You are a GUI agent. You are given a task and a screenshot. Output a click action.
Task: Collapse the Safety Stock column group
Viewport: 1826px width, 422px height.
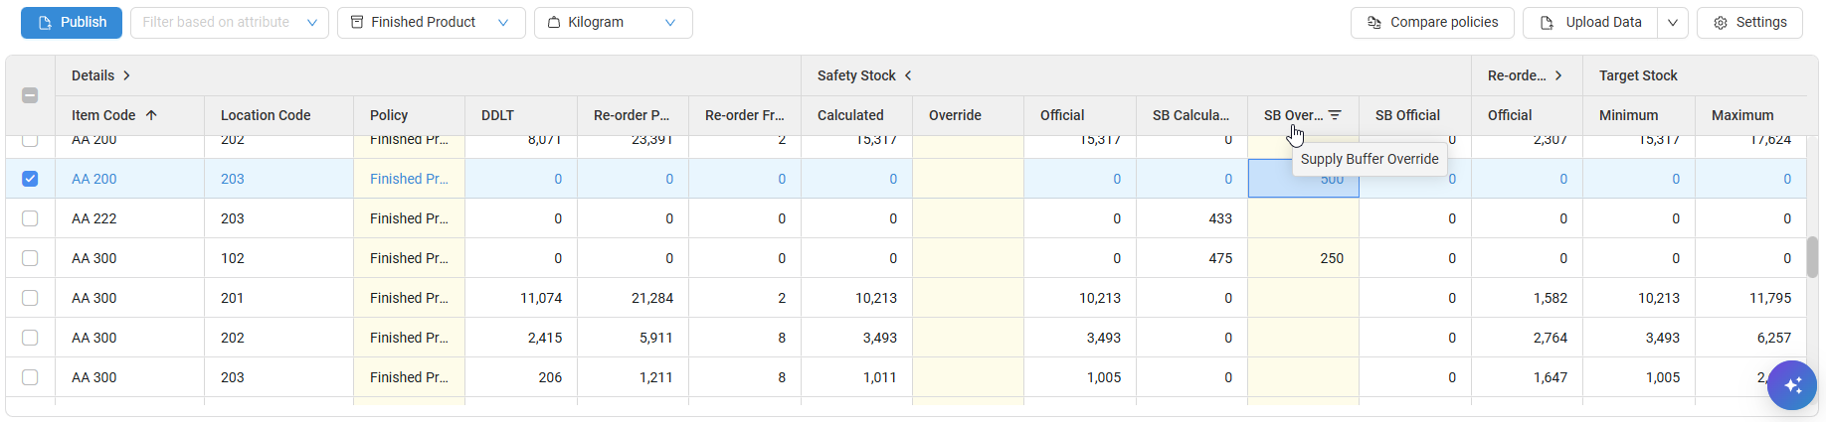pos(908,75)
